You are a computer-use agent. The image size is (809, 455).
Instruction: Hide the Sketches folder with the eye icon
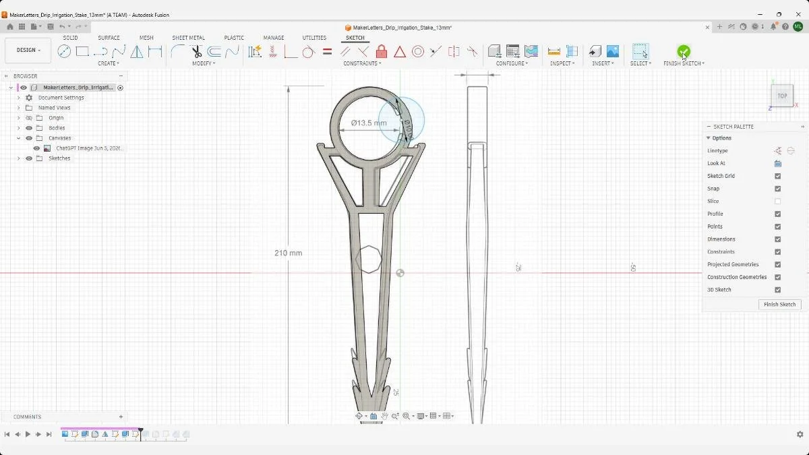tap(29, 158)
